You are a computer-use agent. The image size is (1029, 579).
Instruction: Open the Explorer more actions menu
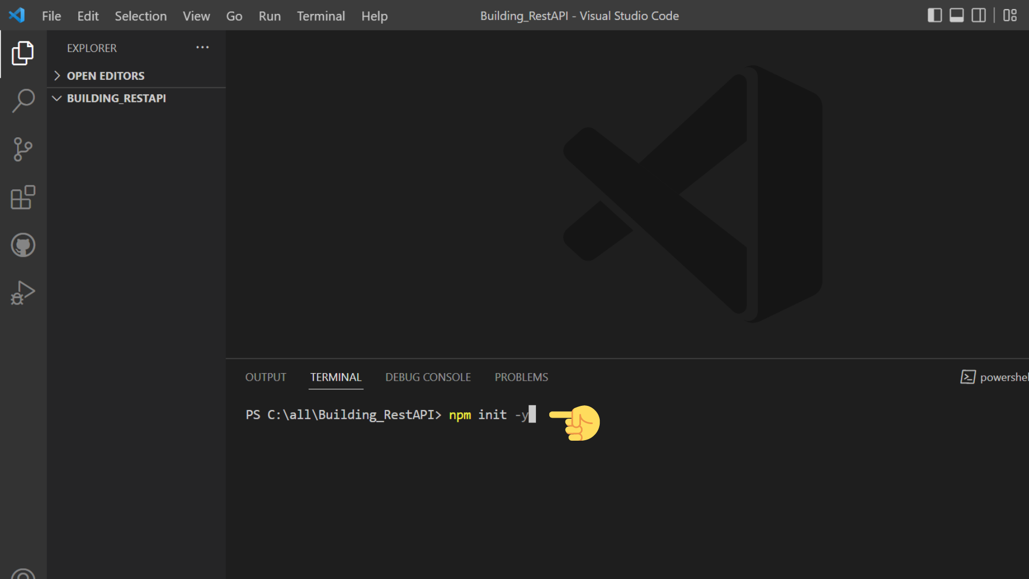pos(202,48)
